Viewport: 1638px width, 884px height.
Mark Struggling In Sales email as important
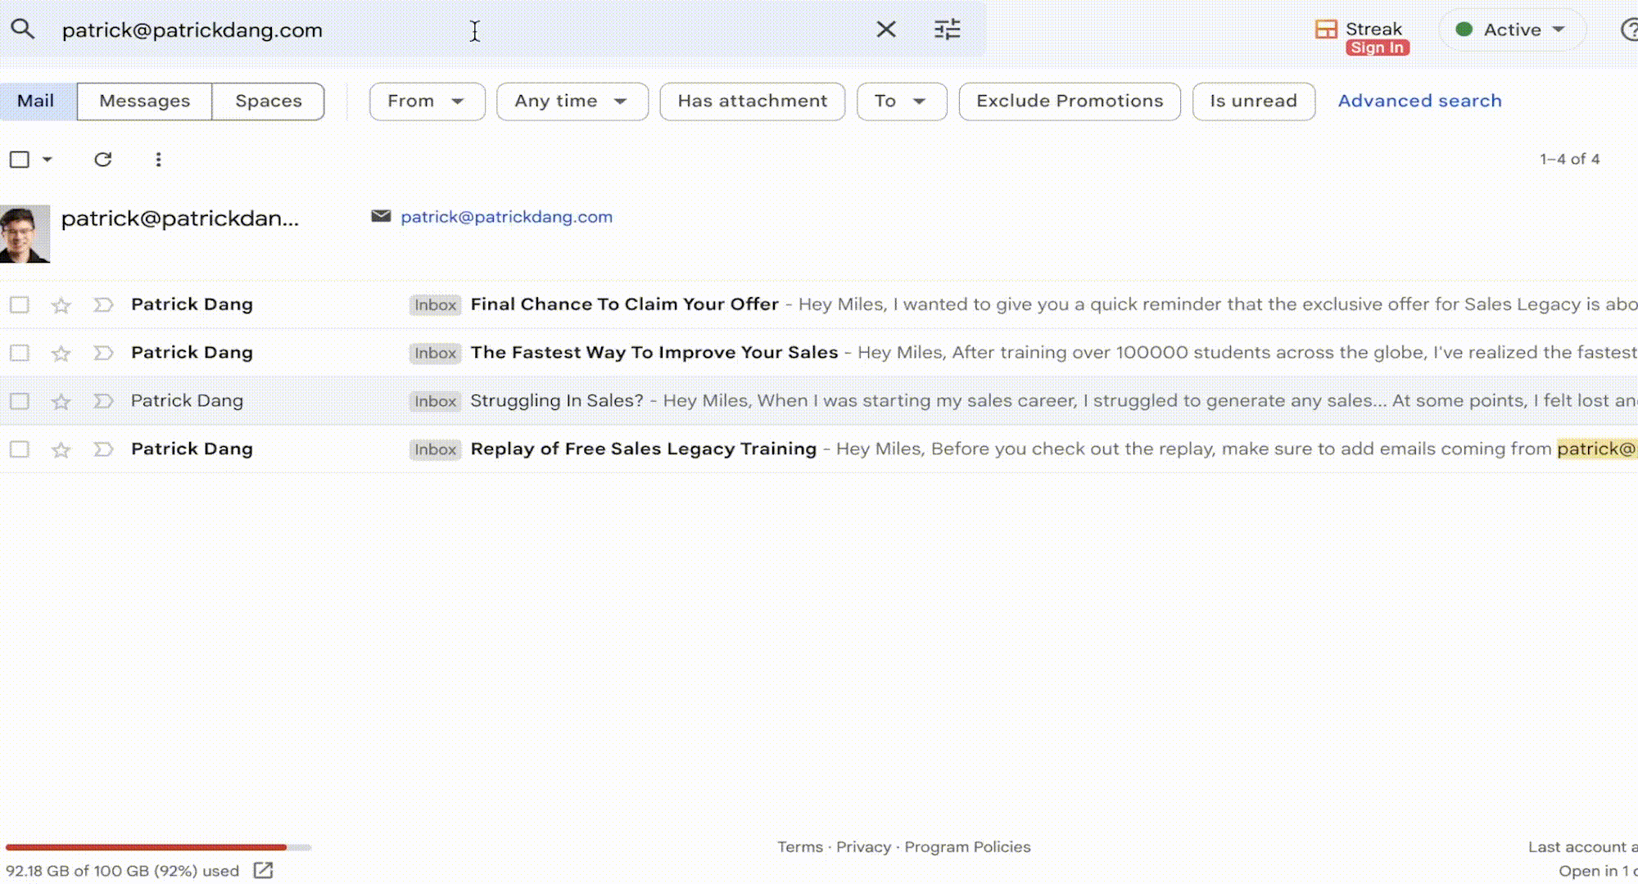[103, 401]
